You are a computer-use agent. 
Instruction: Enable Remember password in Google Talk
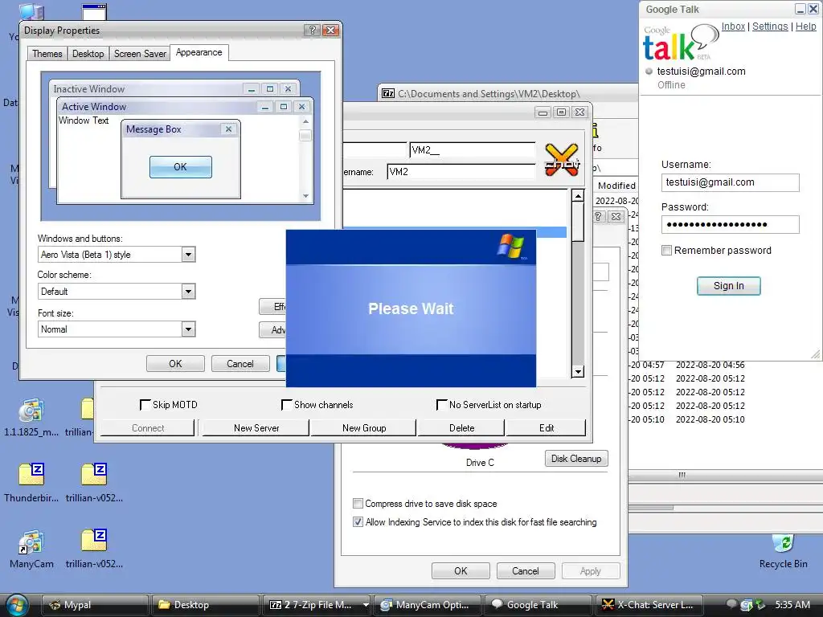point(666,251)
